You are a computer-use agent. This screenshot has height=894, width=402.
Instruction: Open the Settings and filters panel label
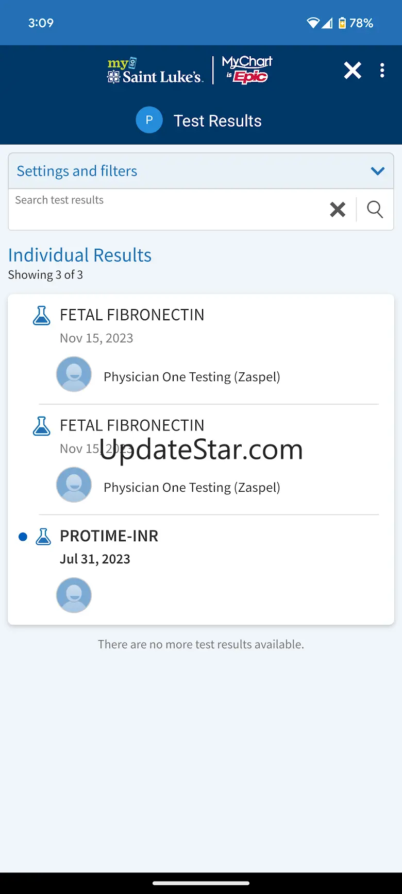click(77, 171)
